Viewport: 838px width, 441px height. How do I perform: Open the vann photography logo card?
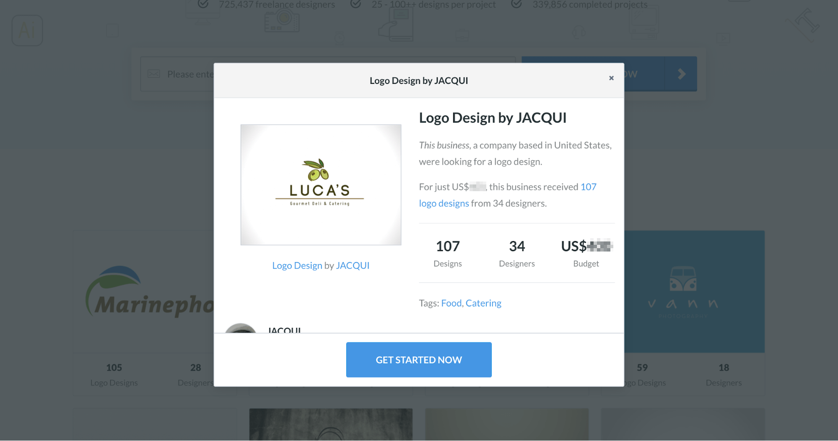694,292
